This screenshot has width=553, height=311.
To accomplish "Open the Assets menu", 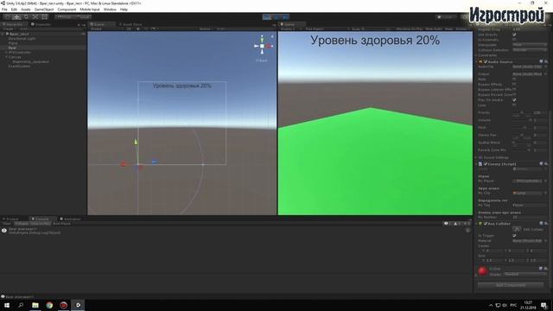I will click(x=26, y=10).
